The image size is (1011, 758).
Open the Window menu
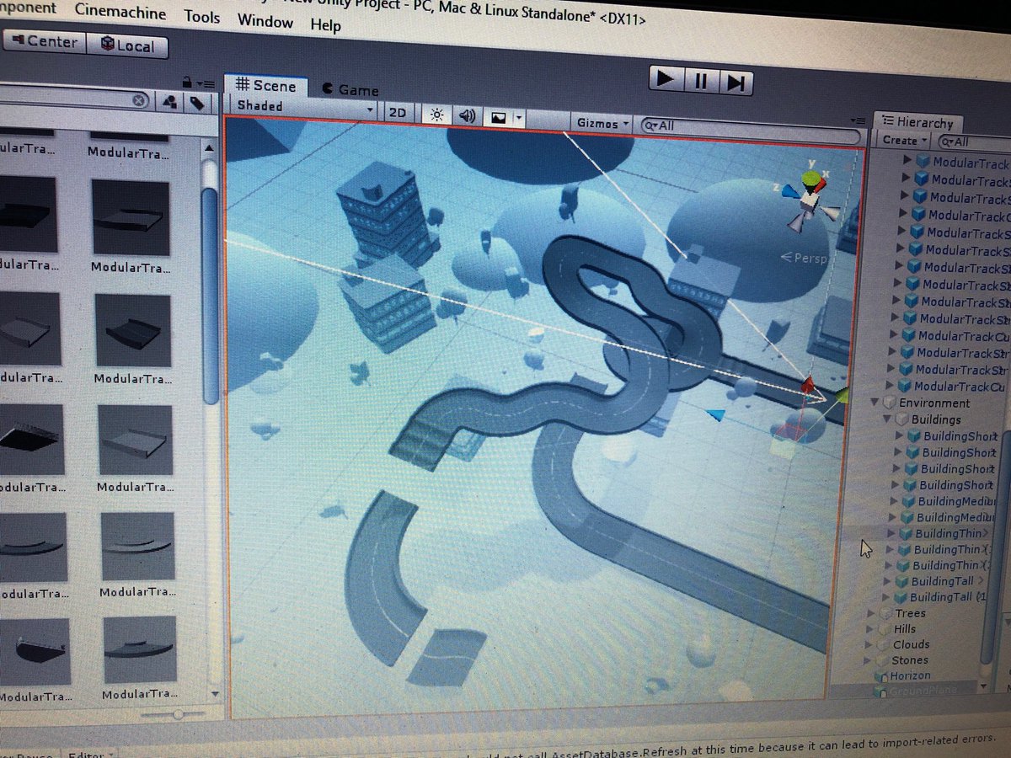[x=265, y=21]
